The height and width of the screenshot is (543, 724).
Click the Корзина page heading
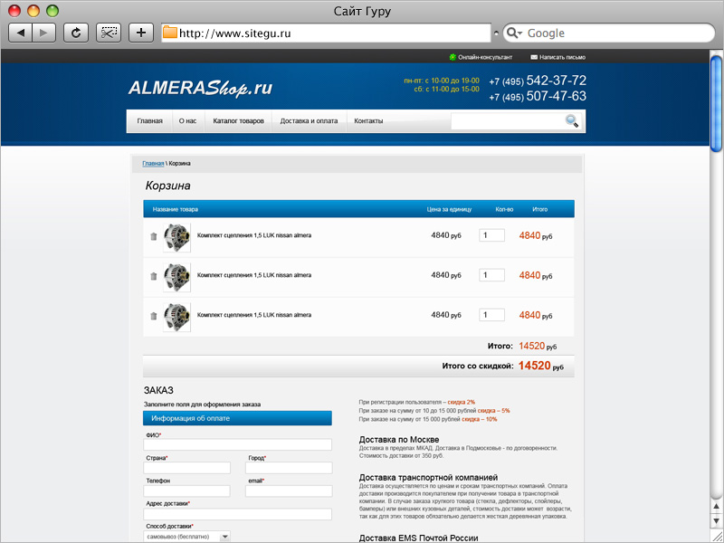pyautogui.click(x=167, y=186)
